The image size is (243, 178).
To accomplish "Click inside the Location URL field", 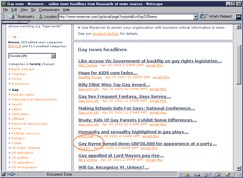I will click(x=126, y=17).
